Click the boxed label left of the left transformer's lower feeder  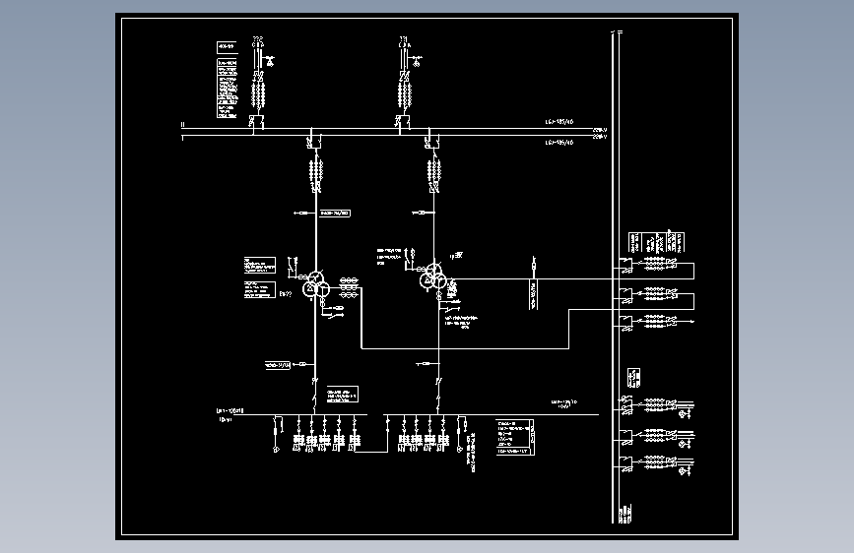click(278, 365)
